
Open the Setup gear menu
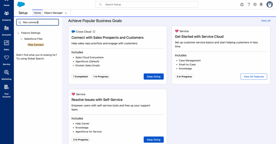coord(255,5)
